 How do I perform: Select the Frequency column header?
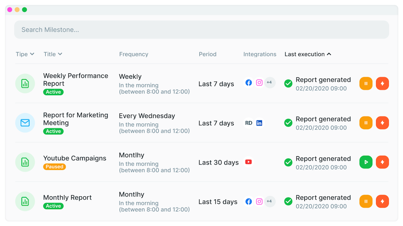tap(134, 54)
